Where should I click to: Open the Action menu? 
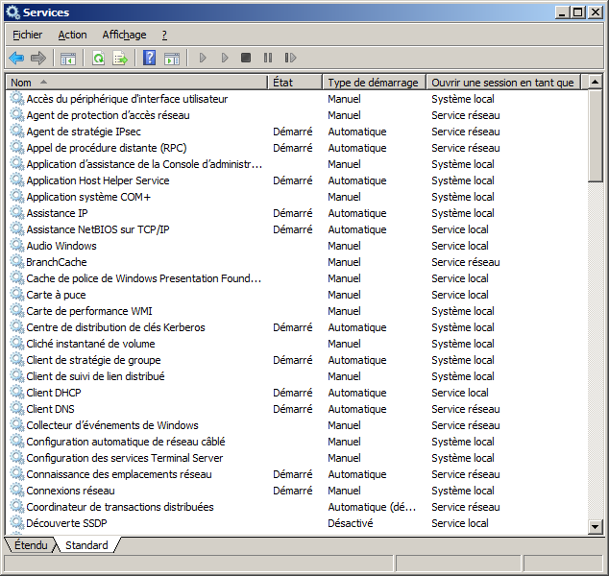(x=72, y=35)
